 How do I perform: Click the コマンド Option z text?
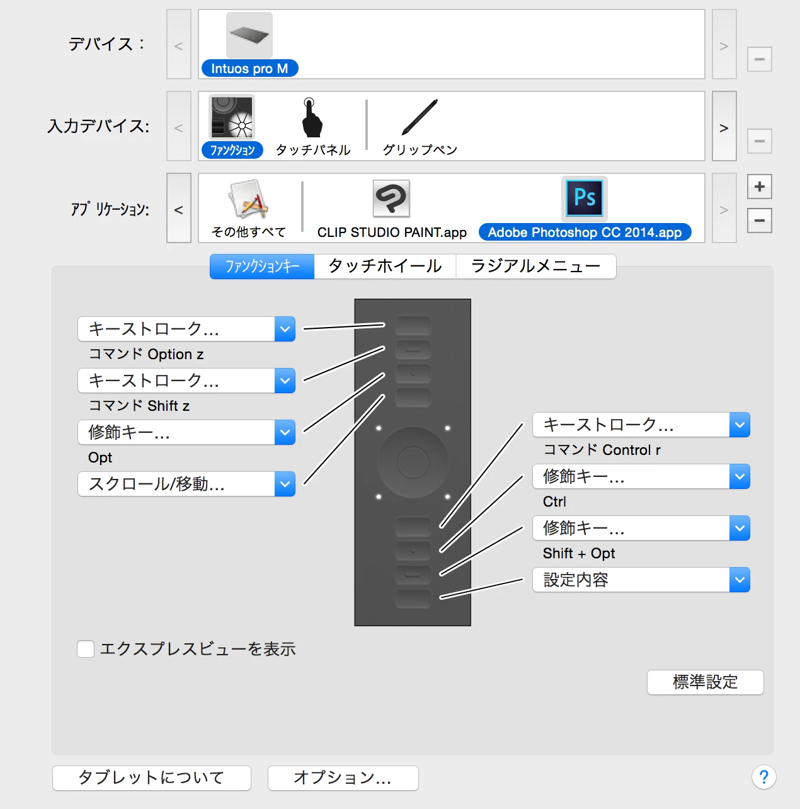(146, 354)
